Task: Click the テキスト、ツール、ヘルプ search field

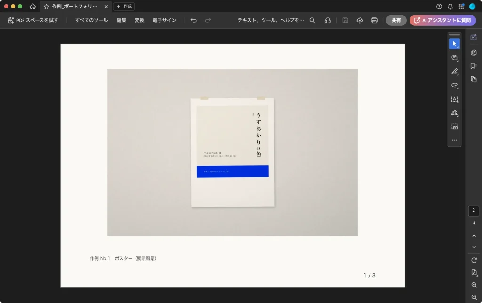Action: tap(271, 20)
